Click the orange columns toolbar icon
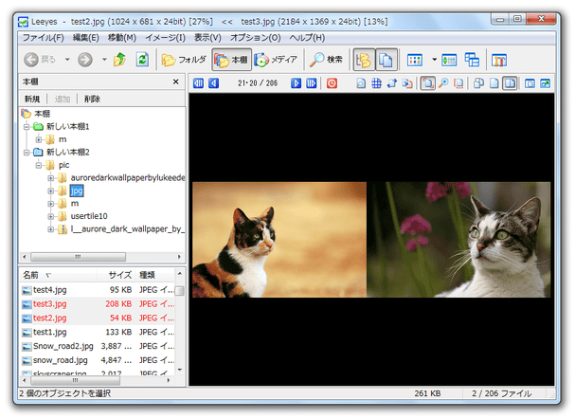Viewport: 575px width, 418px height. click(x=499, y=60)
